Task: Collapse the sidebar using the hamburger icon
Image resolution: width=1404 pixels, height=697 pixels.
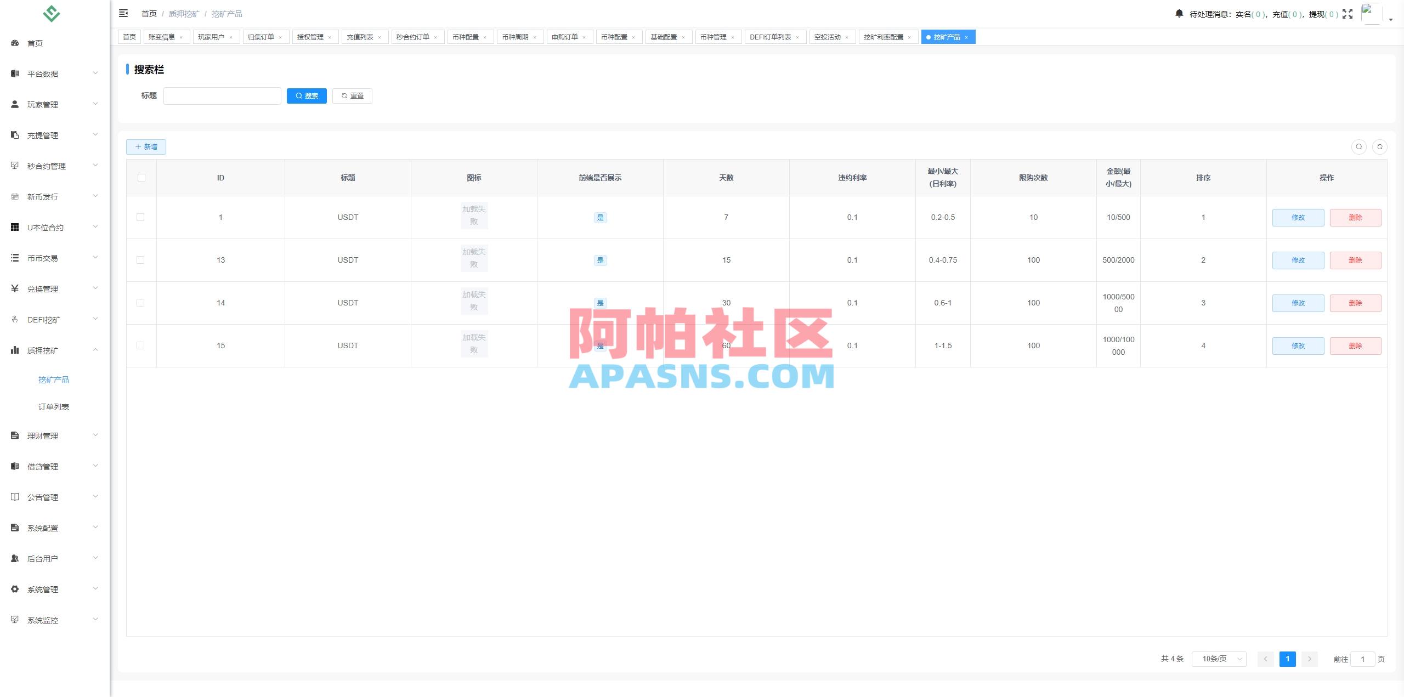Action: click(x=123, y=13)
